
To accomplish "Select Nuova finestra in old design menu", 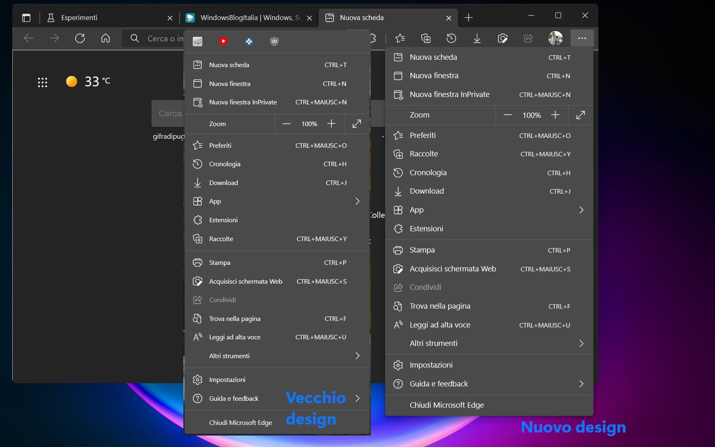I will [x=277, y=84].
